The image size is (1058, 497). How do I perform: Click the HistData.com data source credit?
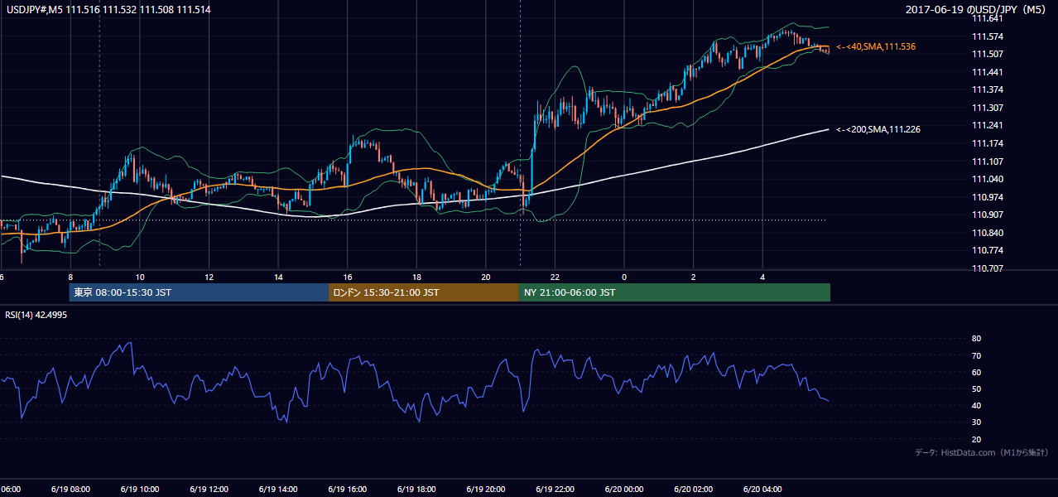pos(981,452)
